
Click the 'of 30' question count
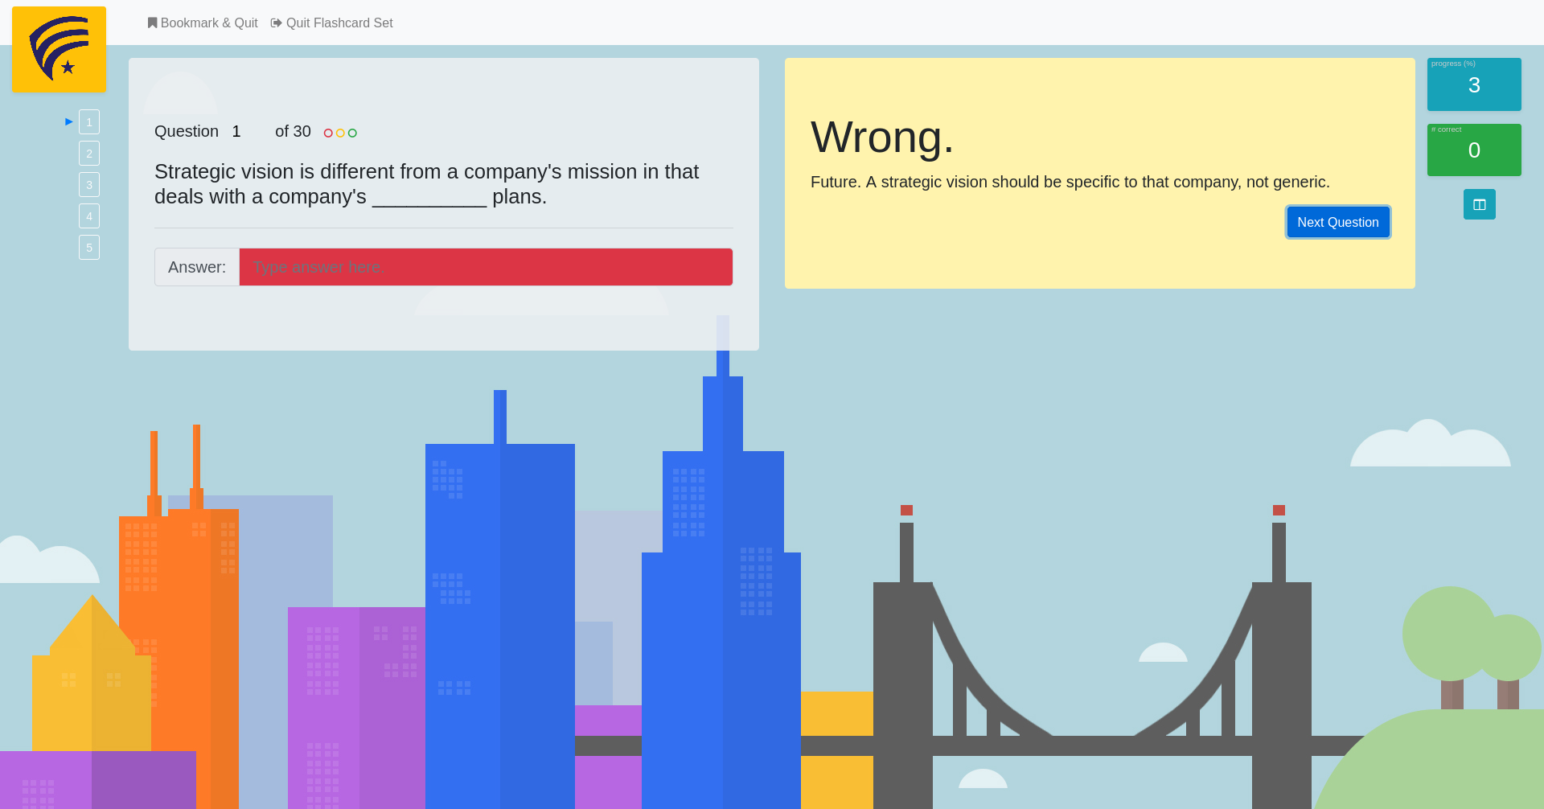(293, 132)
